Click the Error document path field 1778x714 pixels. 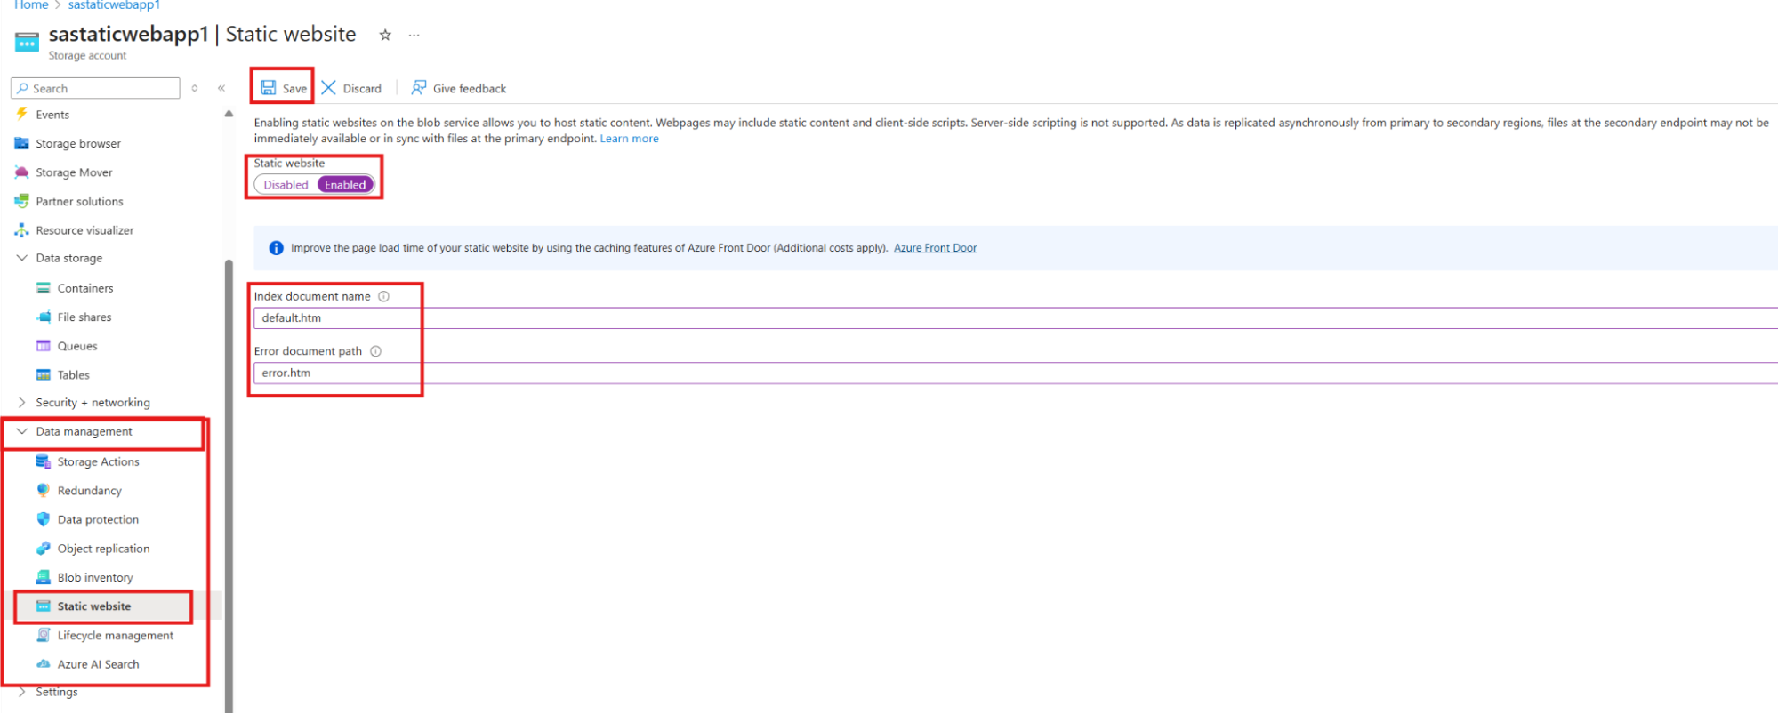click(x=1016, y=373)
